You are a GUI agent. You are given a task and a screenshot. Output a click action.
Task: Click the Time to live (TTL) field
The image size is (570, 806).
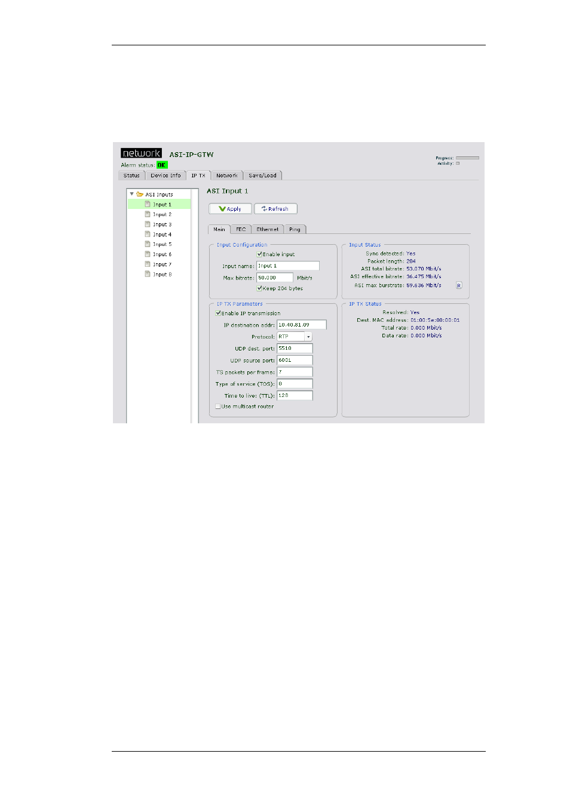[x=295, y=395]
